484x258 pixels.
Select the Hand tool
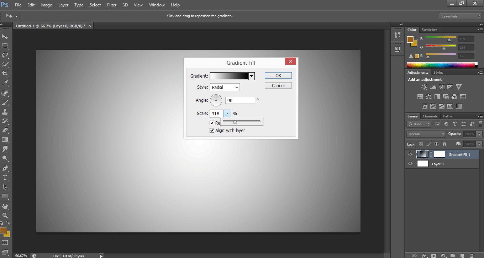[5, 206]
